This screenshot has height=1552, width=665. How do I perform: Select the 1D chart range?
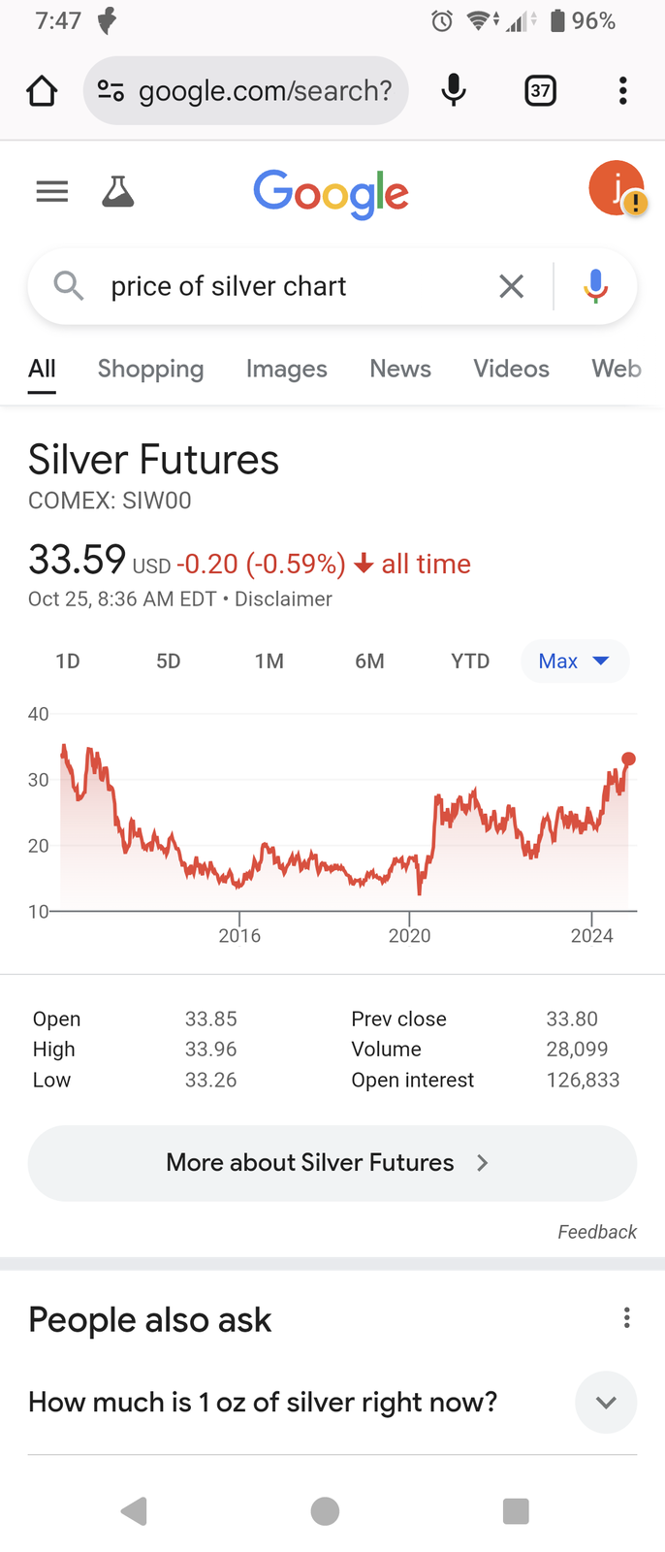pyautogui.click(x=68, y=662)
